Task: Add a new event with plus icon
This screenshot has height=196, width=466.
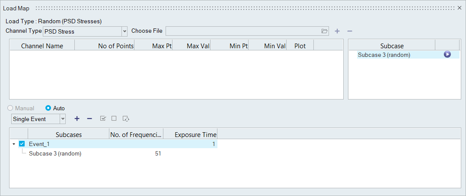Action: [x=77, y=118]
